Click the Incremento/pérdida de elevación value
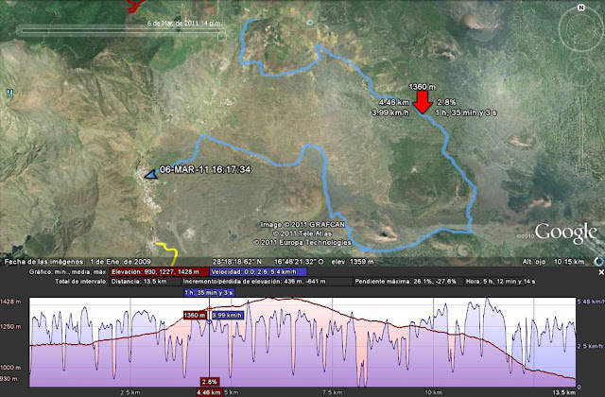Image resolution: width=605 pixels, height=397 pixels. tap(254, 282)
